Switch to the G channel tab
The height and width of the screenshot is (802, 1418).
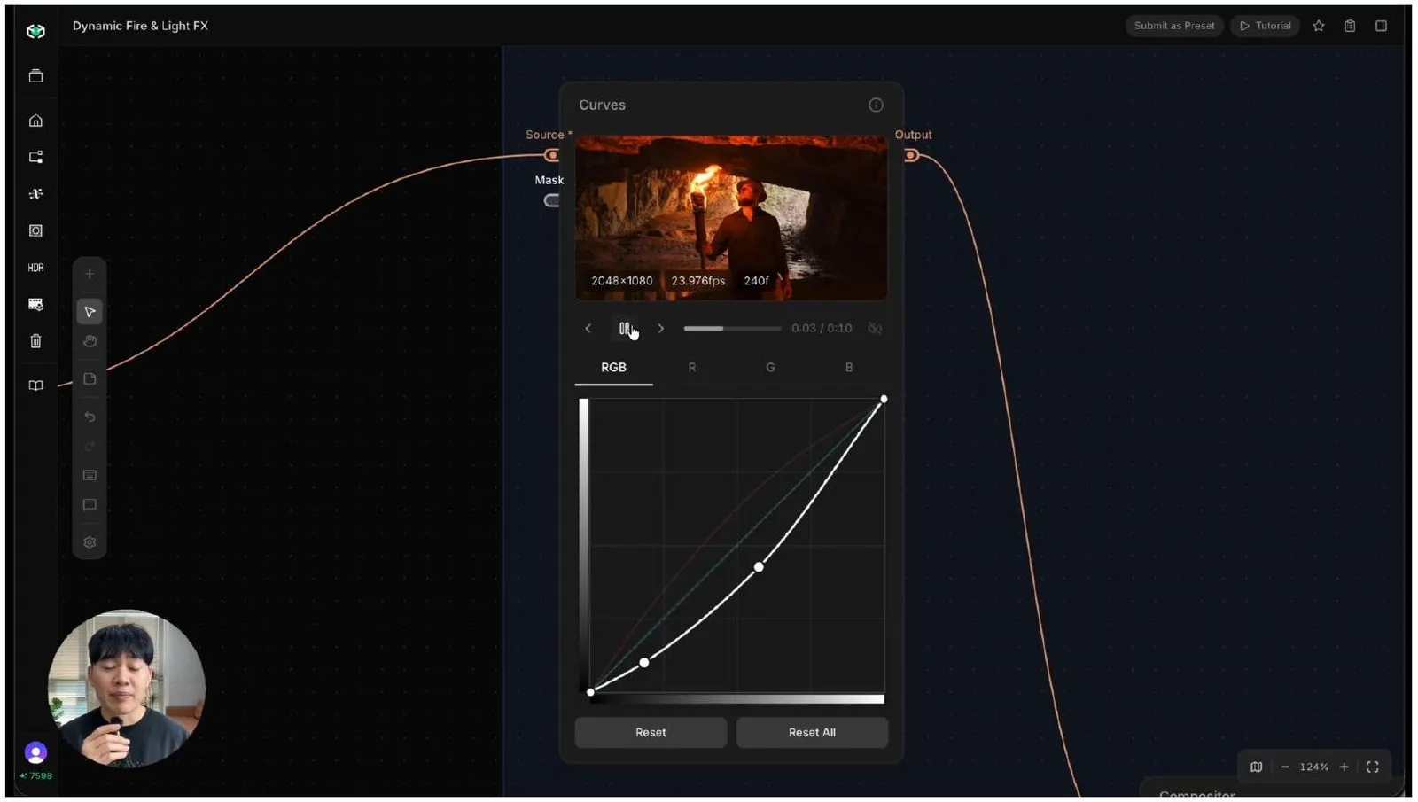[770, 368]
